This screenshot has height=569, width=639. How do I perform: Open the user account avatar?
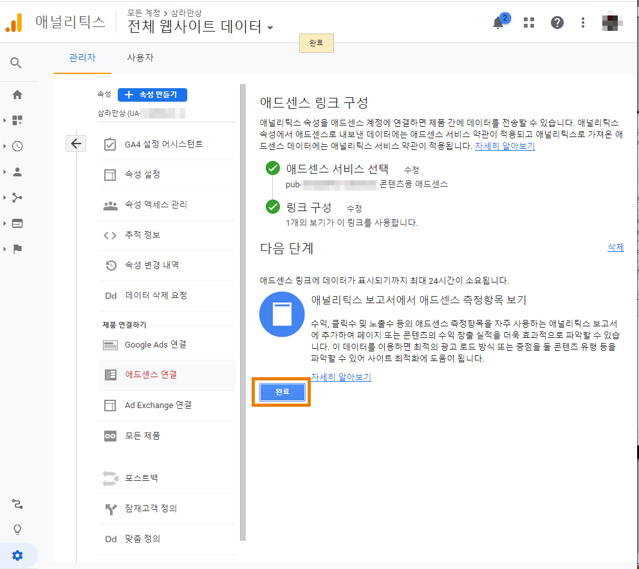point(612,23)
